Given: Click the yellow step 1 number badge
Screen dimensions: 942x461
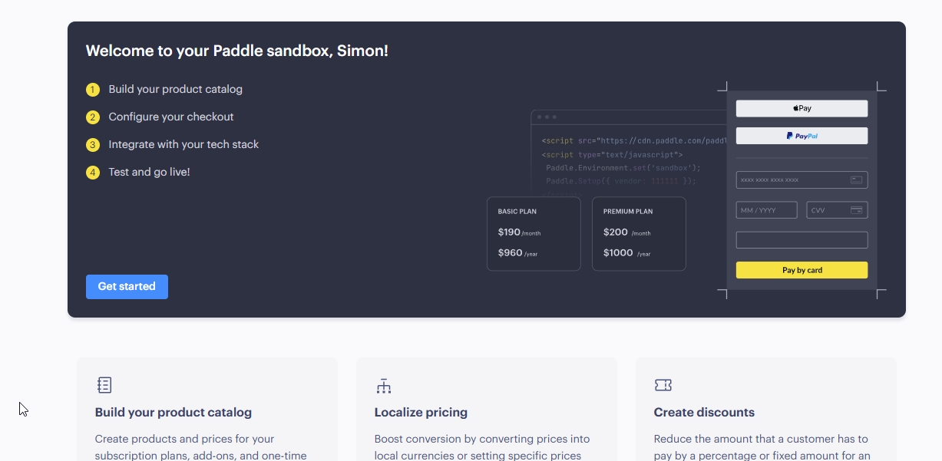Looking at the screenshot, I should [x=93, y=90].
